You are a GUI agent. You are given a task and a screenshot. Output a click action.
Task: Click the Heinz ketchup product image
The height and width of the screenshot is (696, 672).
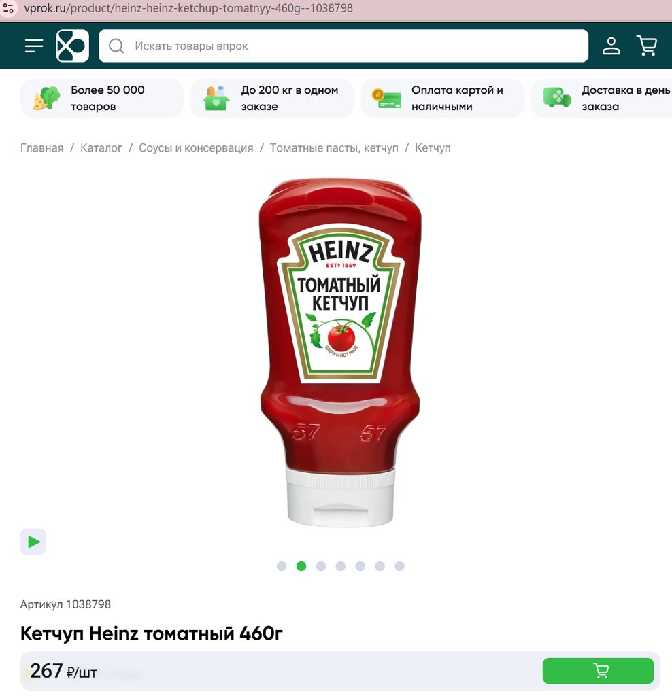coord(340,353)
